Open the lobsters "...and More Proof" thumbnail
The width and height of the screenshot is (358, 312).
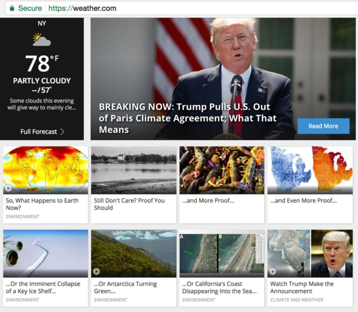222,170
